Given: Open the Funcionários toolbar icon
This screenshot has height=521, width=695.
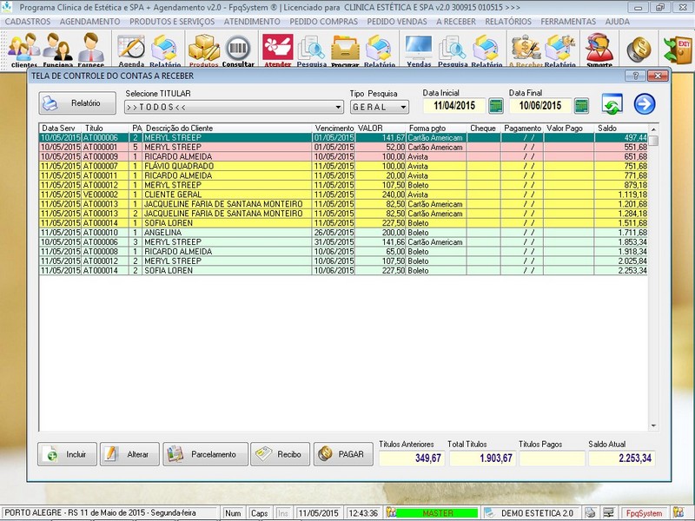Looking at the screenshot, I should coord(57,49).
